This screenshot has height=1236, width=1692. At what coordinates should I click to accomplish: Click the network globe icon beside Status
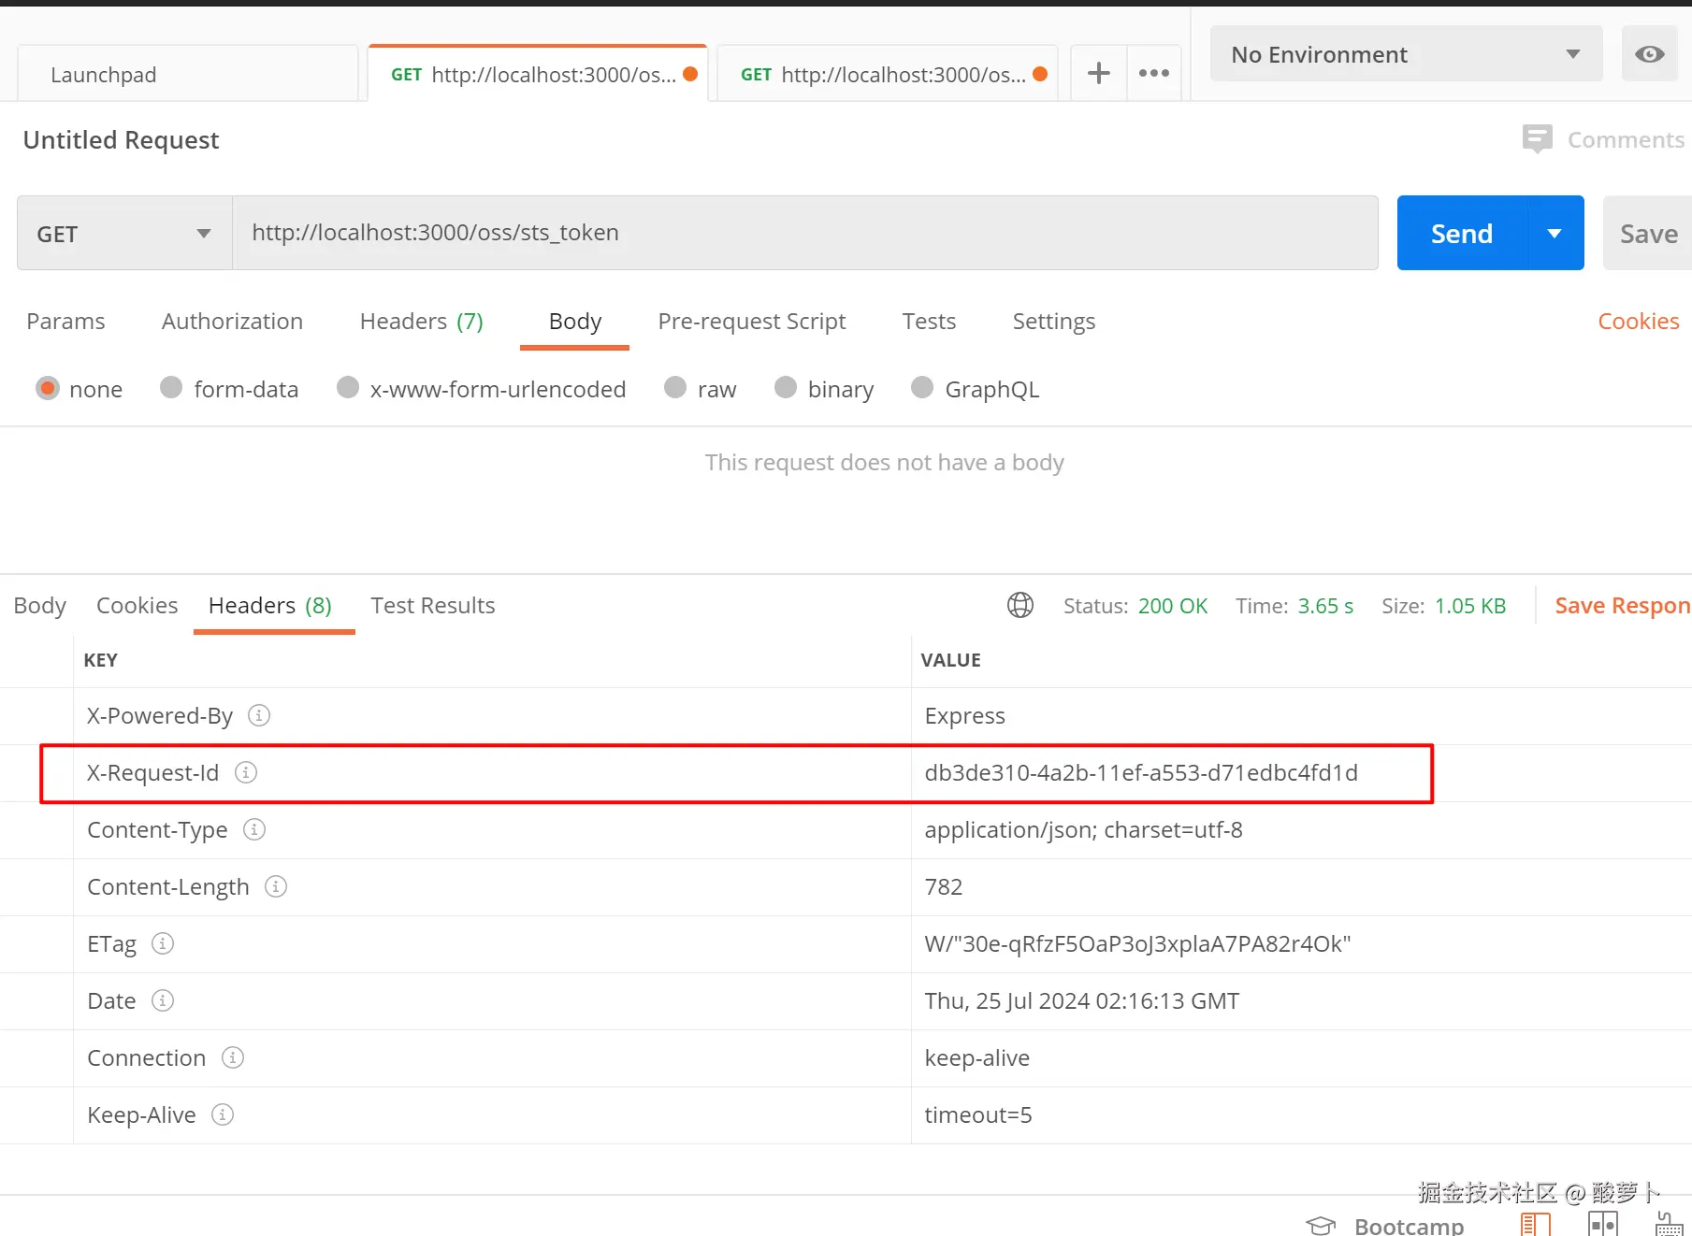[x=1020, y=606]
